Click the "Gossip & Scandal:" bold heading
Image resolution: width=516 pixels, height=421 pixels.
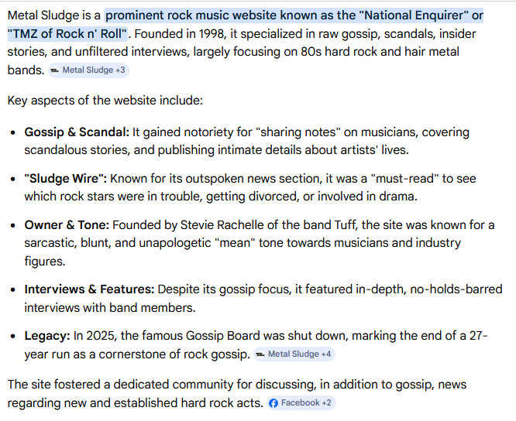76,132
